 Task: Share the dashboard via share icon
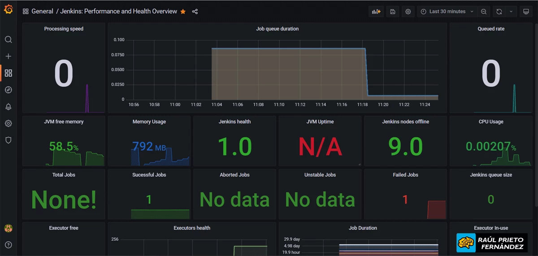click(x=195, y=12)
